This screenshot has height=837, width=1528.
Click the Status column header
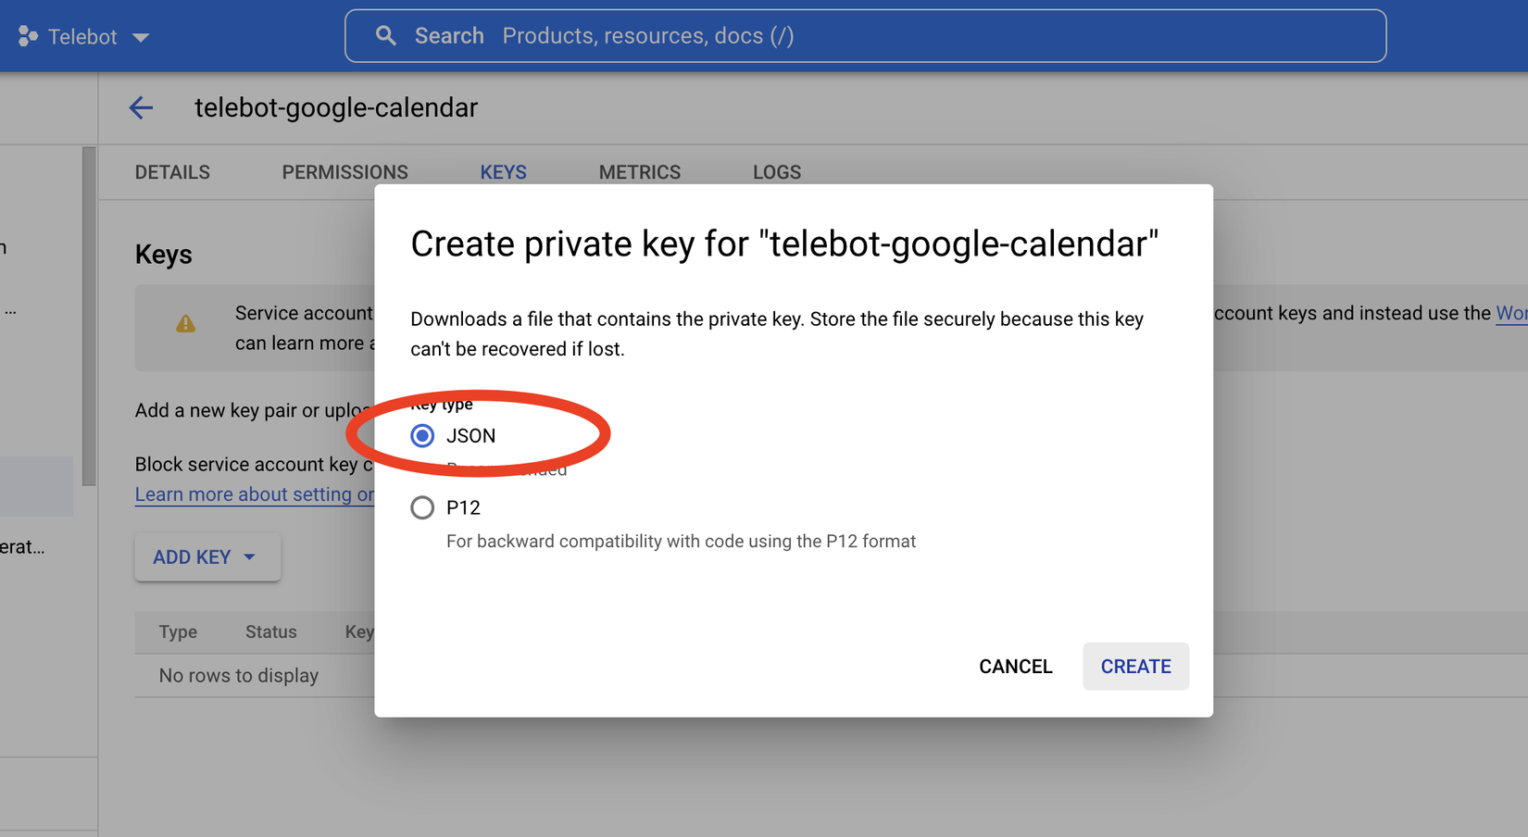point(270,632)
